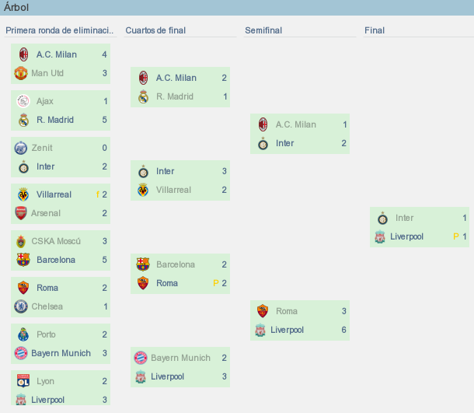Click the Zenit crest in first round
The height and width of the screenshot is (413, 474).
21,148
